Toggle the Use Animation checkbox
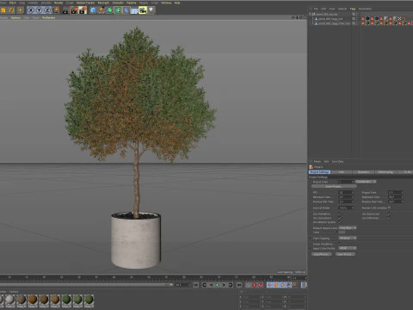 coord(340,214)
